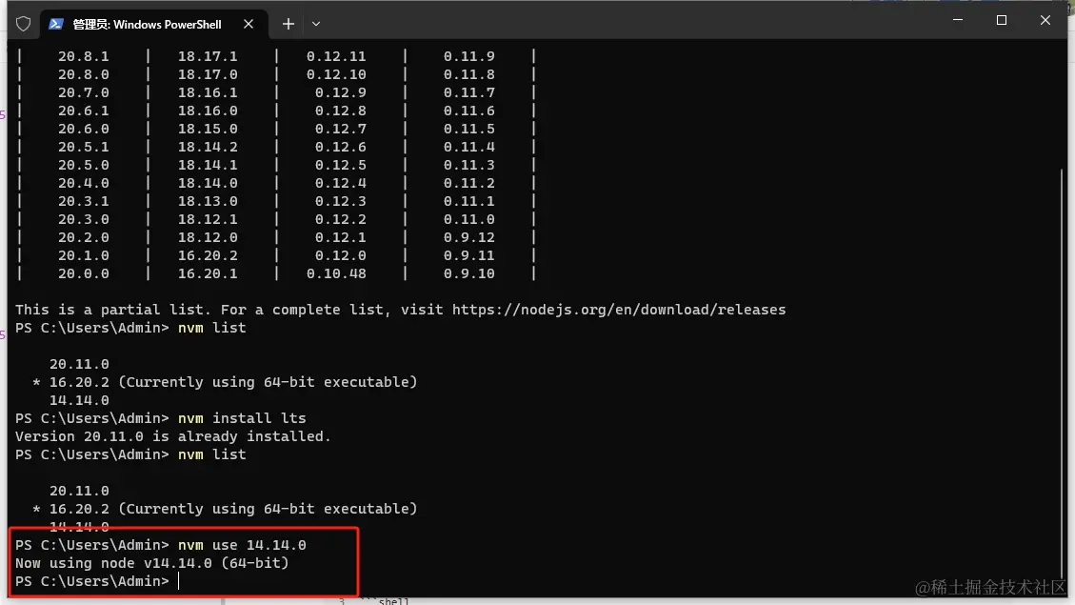
Task: Click version 0.9.12 in the table
Action: point(468,237)
